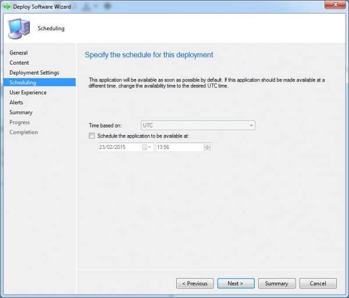
Task: Close the Deploy Software Wizard window
Action: coord(333,5)
